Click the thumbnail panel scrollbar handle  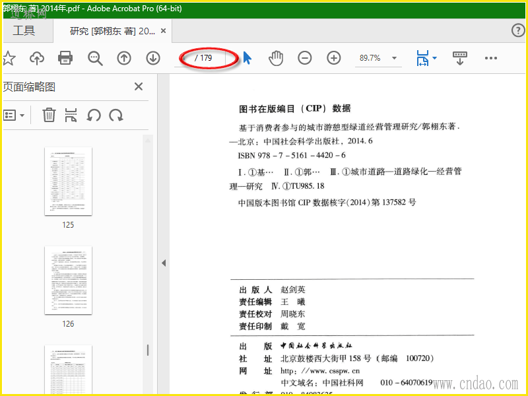(x=148, y=350)
